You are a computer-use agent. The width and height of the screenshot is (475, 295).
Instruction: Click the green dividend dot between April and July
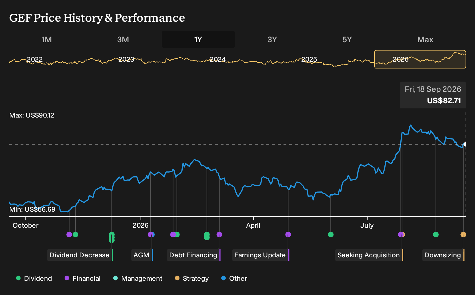[x=331, y=235]
